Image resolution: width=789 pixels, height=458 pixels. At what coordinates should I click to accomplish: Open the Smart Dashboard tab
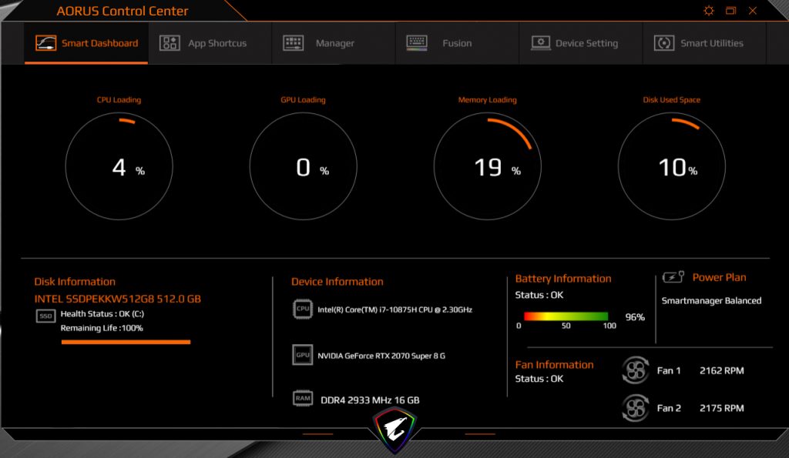click(86, 43)
